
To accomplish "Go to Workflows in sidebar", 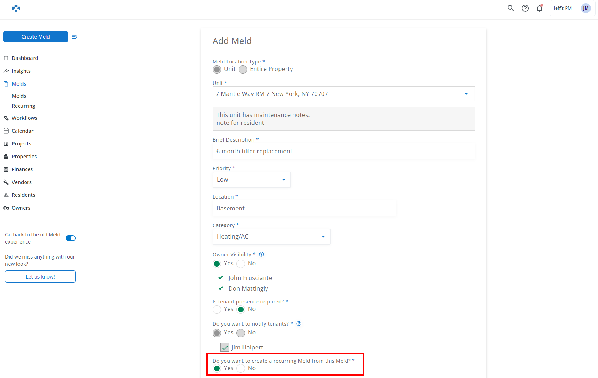I will tap(24, 118).
